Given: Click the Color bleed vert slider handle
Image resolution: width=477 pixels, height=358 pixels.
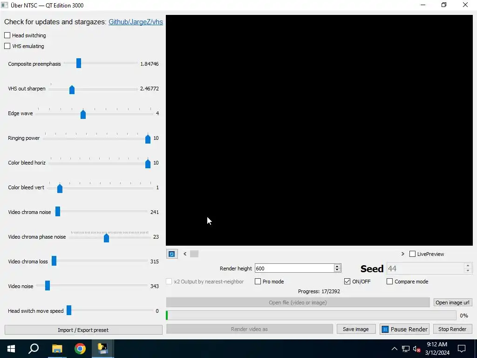Looking at the screenshot, I should (60, 188).
